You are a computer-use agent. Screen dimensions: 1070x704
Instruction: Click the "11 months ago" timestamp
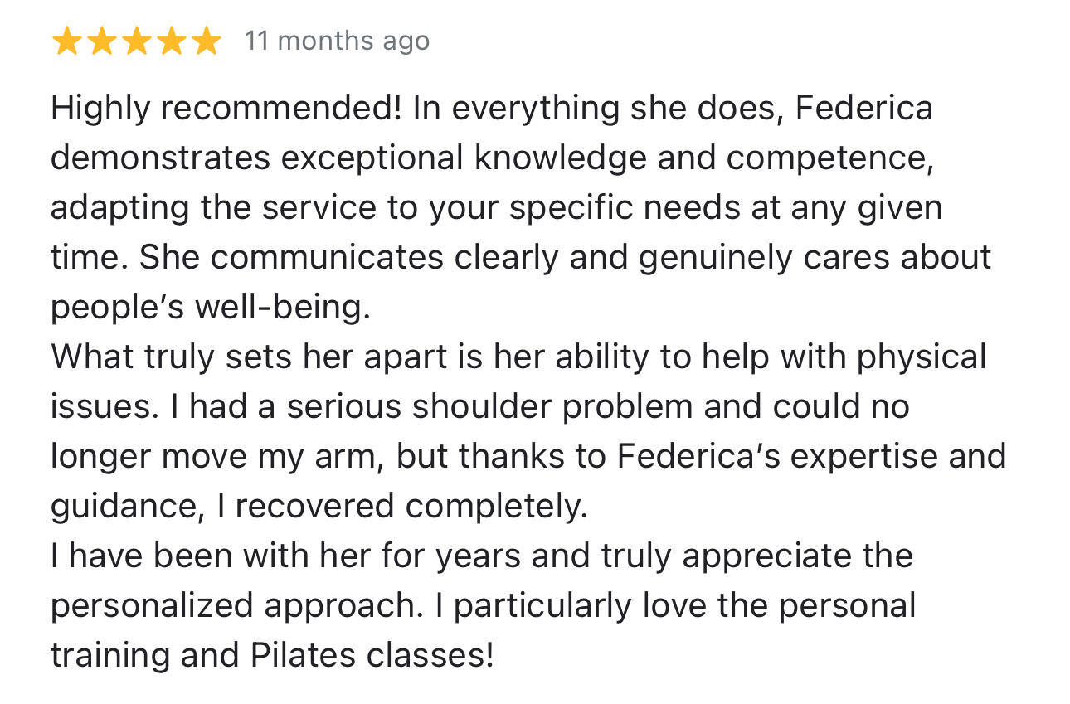click(x=337, y=41)
